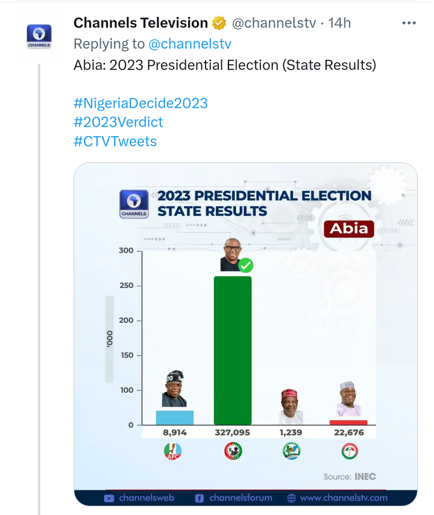Click the APC party logo
Image resolution: width=434 pixels, height=515 pixels.
173,451
